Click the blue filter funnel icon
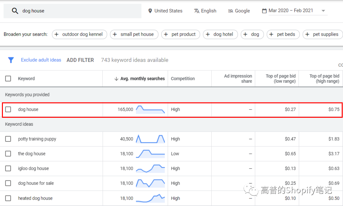Viewport: 343px width, 206px height. click(x=11, y=60)
